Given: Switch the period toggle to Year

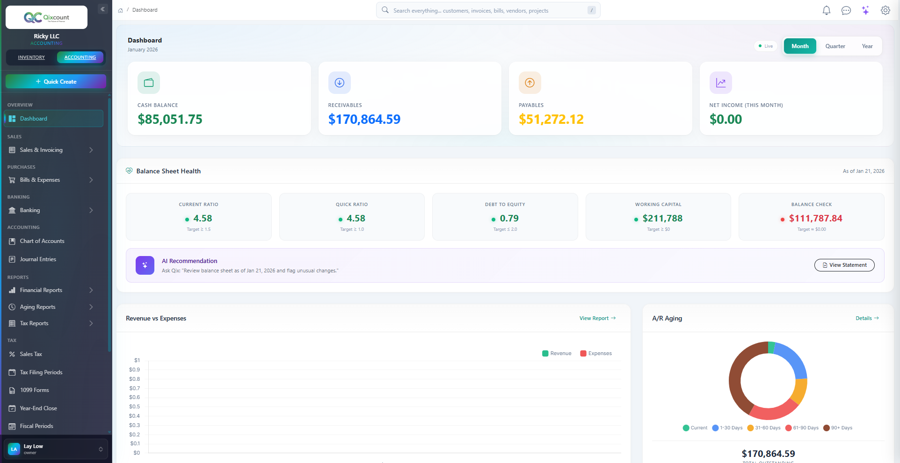Looking at the screenshot, I should (x=867, y=46).
